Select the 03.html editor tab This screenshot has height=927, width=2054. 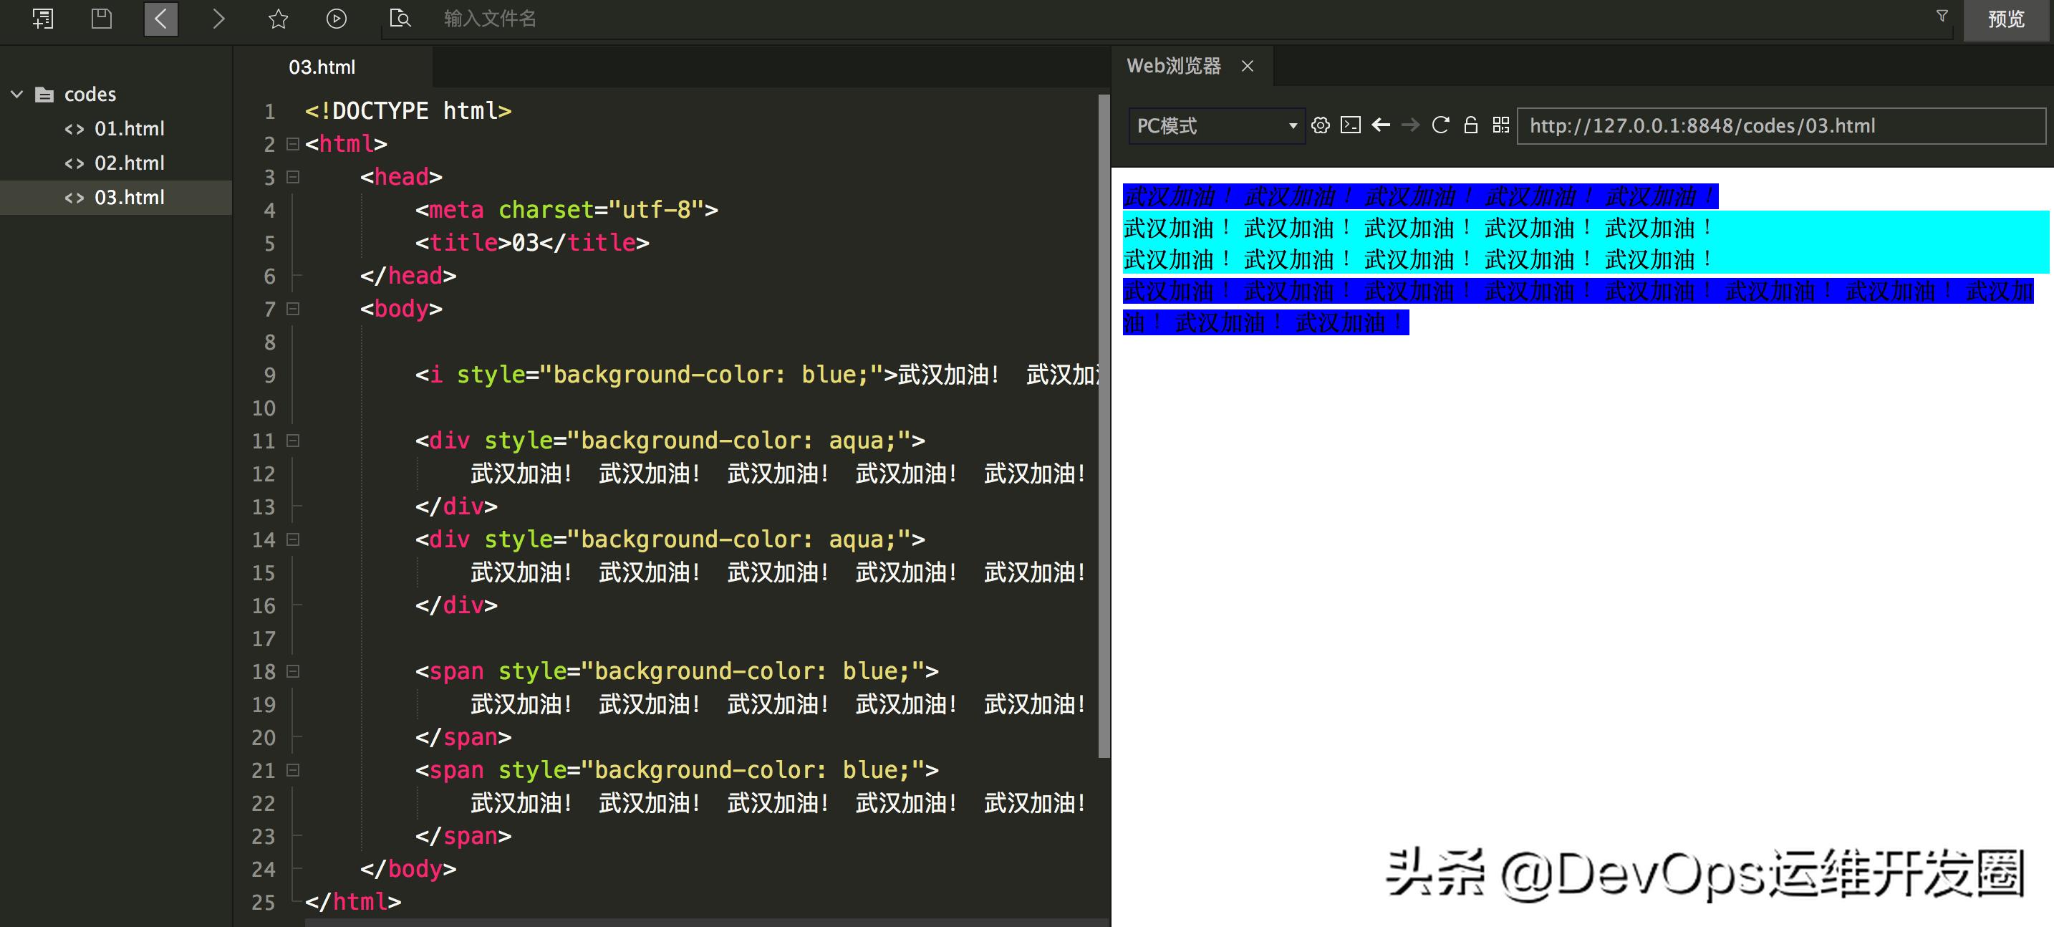click(x=322, y=67)
